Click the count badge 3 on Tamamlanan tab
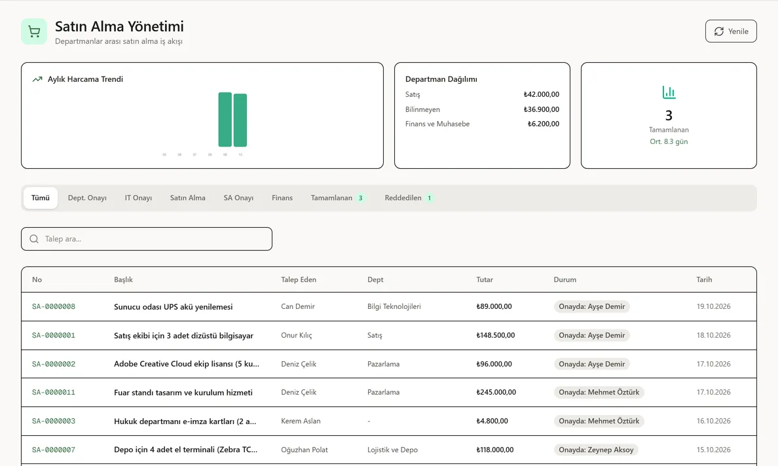This screenshot has width=778, height=466. [361, 198]
